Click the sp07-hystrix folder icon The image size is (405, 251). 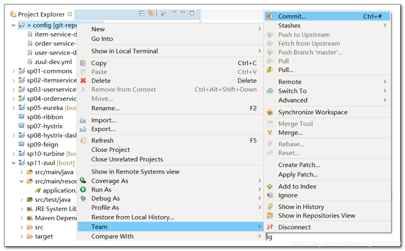click(22, 126)
